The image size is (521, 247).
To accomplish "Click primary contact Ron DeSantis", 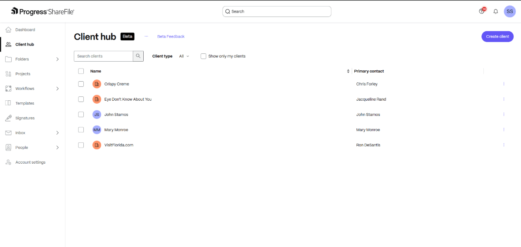I will pyautogui.click(x=368, y=145).
